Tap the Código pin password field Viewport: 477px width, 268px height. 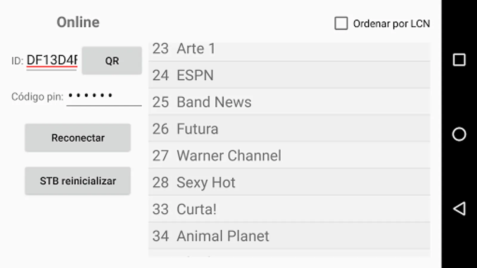click(x=104, y=96)
